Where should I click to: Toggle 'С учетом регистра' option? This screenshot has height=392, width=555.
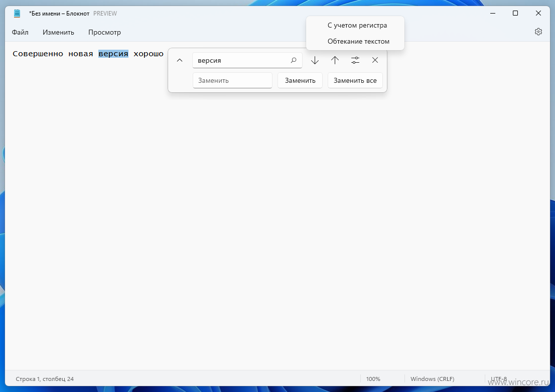(355, 26)
